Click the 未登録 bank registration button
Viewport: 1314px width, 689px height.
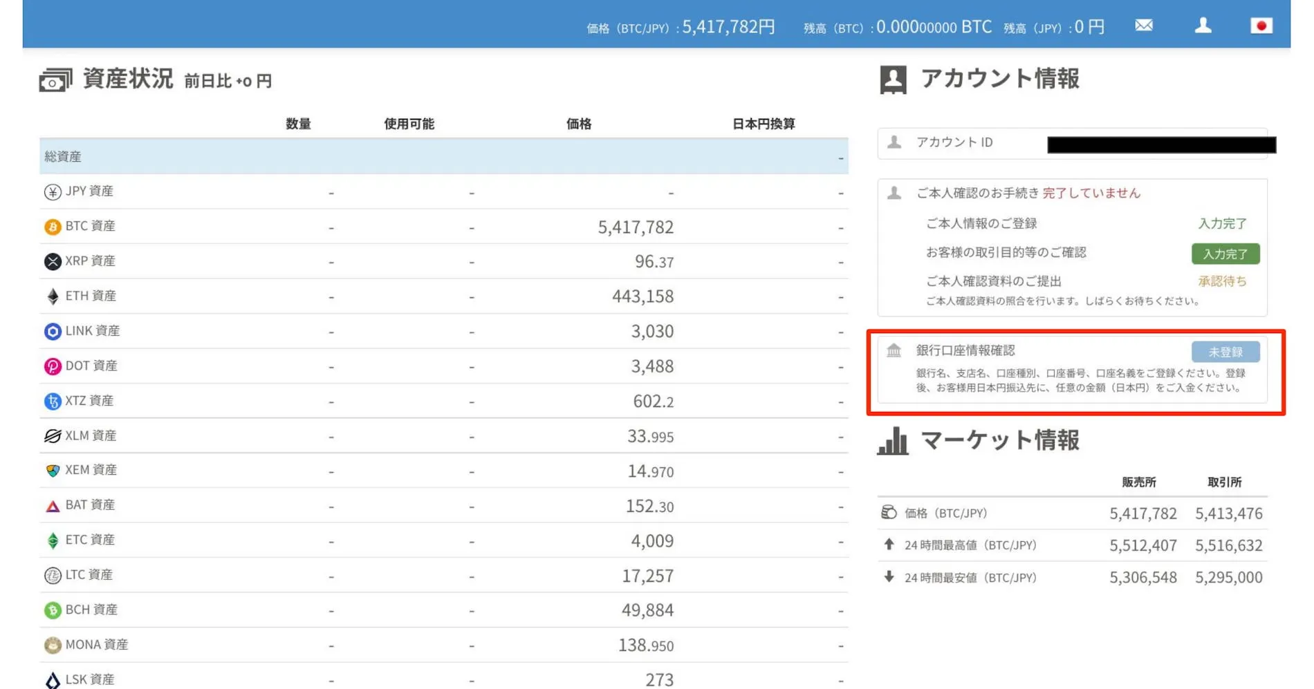pyautogui.click(x=1225, y=351)
